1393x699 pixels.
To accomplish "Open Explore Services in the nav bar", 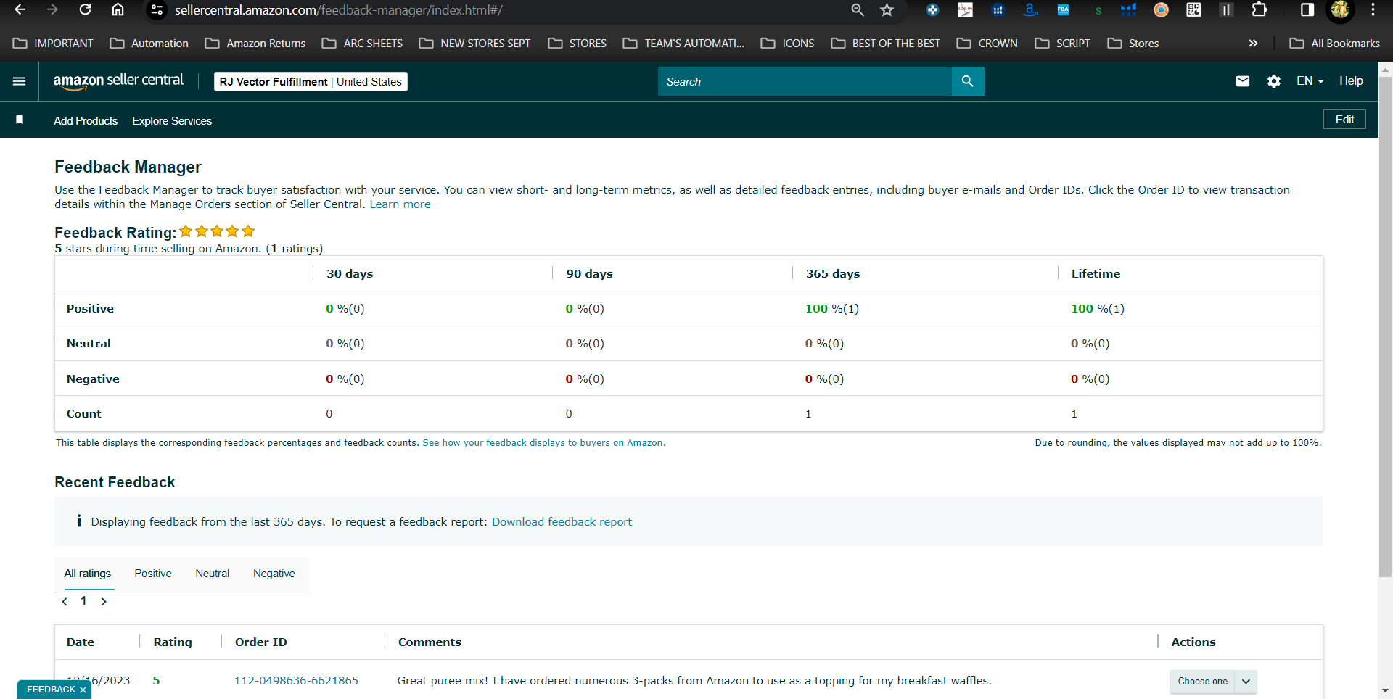I will (172, 120).
